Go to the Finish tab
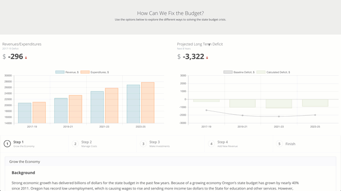The height and width of the screenshot is (191, 341). pyautogui.click(x=307, y=144)
